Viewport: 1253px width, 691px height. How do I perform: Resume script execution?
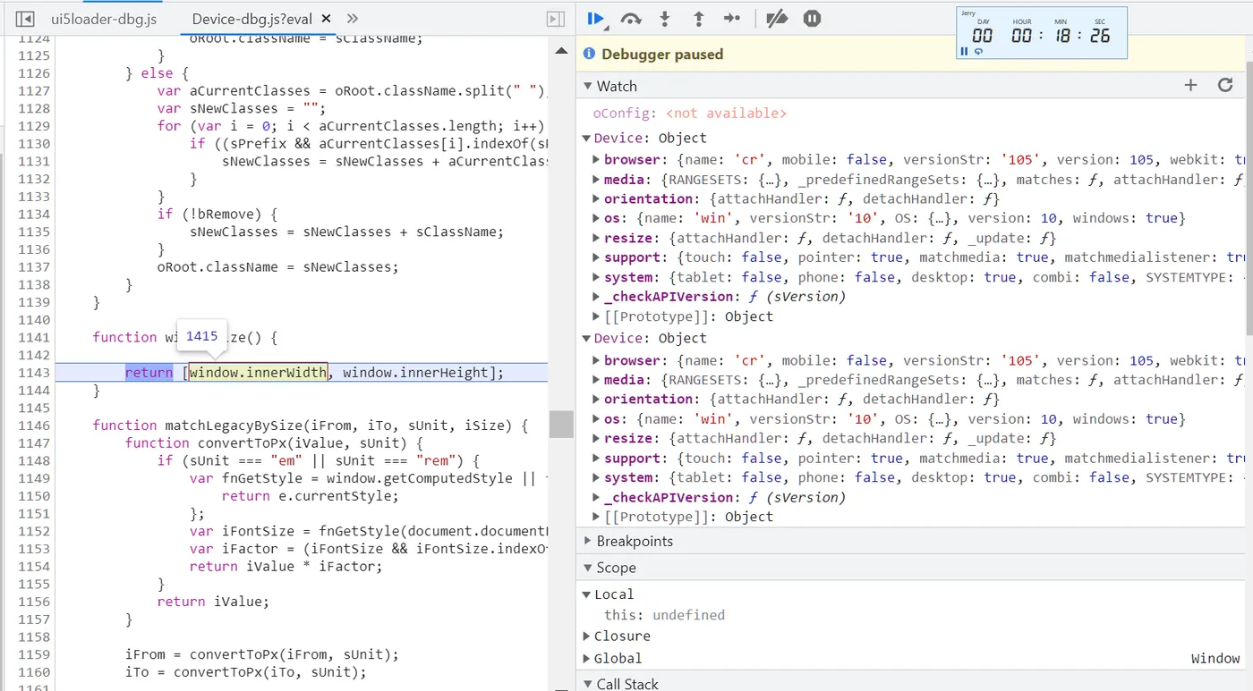click(596, 19)
